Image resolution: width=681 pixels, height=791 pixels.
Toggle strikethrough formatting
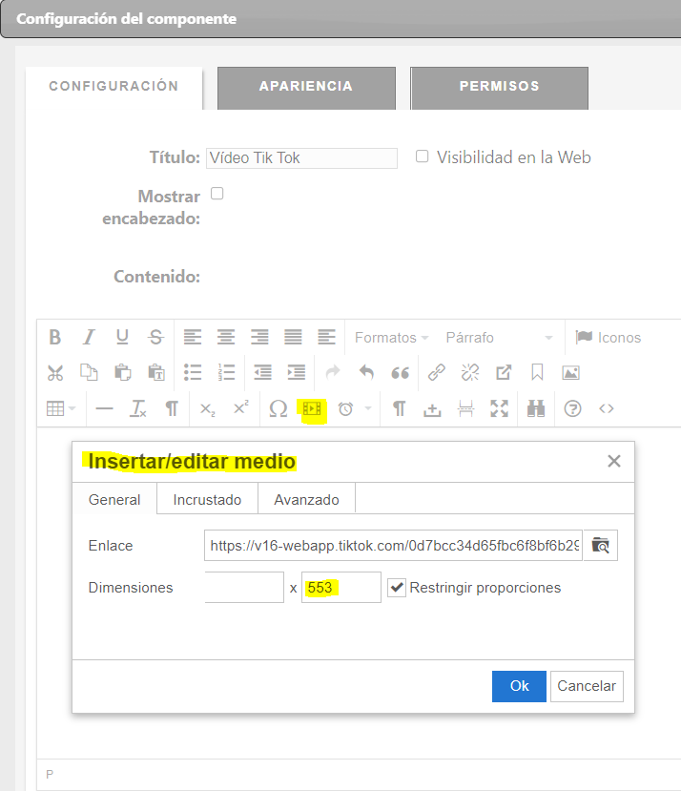(155, 337)
